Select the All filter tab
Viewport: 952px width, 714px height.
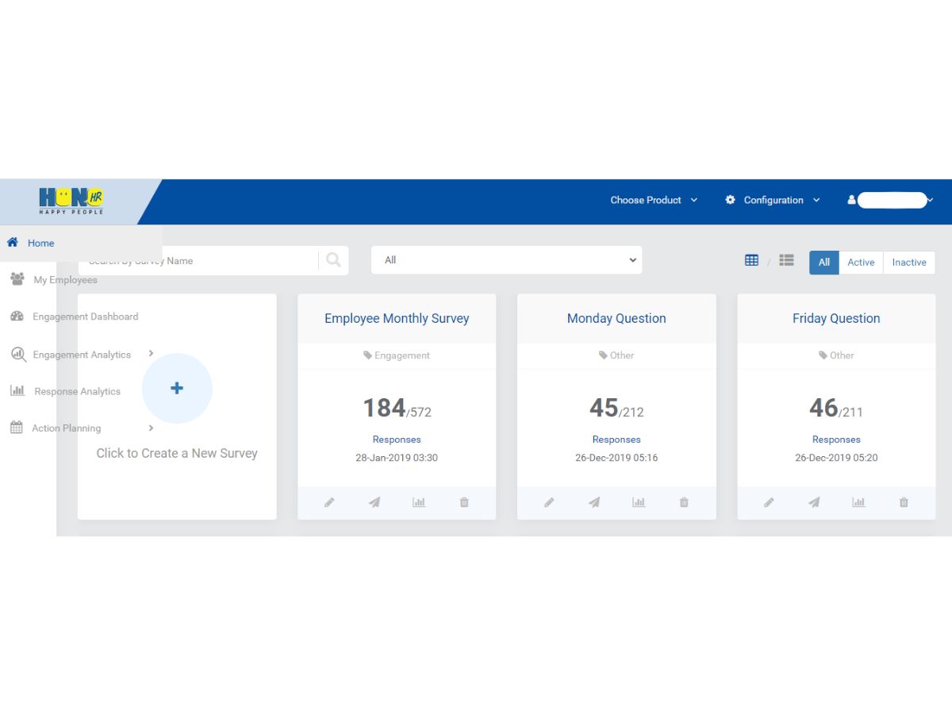(x=823, y=263)
